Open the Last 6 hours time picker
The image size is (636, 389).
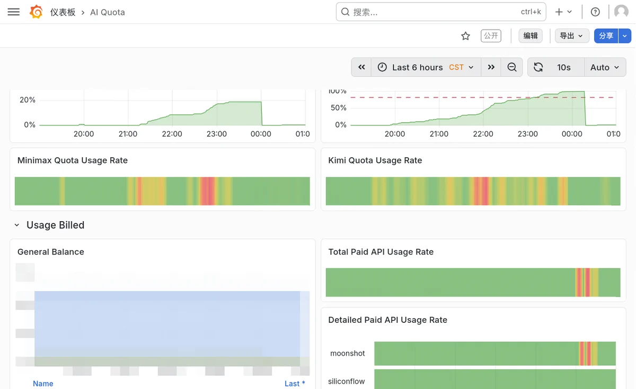click(x=426, y=67)
